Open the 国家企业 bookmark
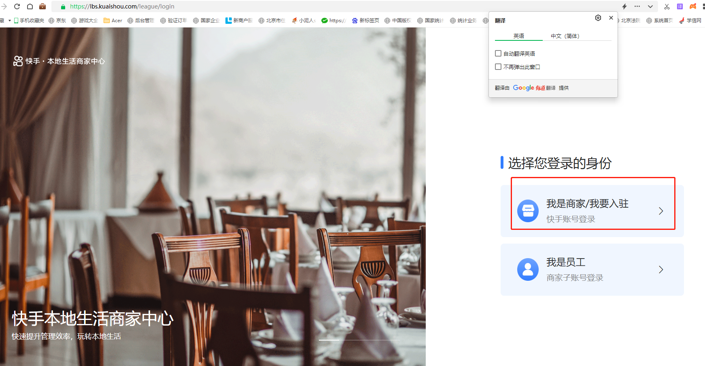This screenshot has width=705, height=366. pos(206,20)
